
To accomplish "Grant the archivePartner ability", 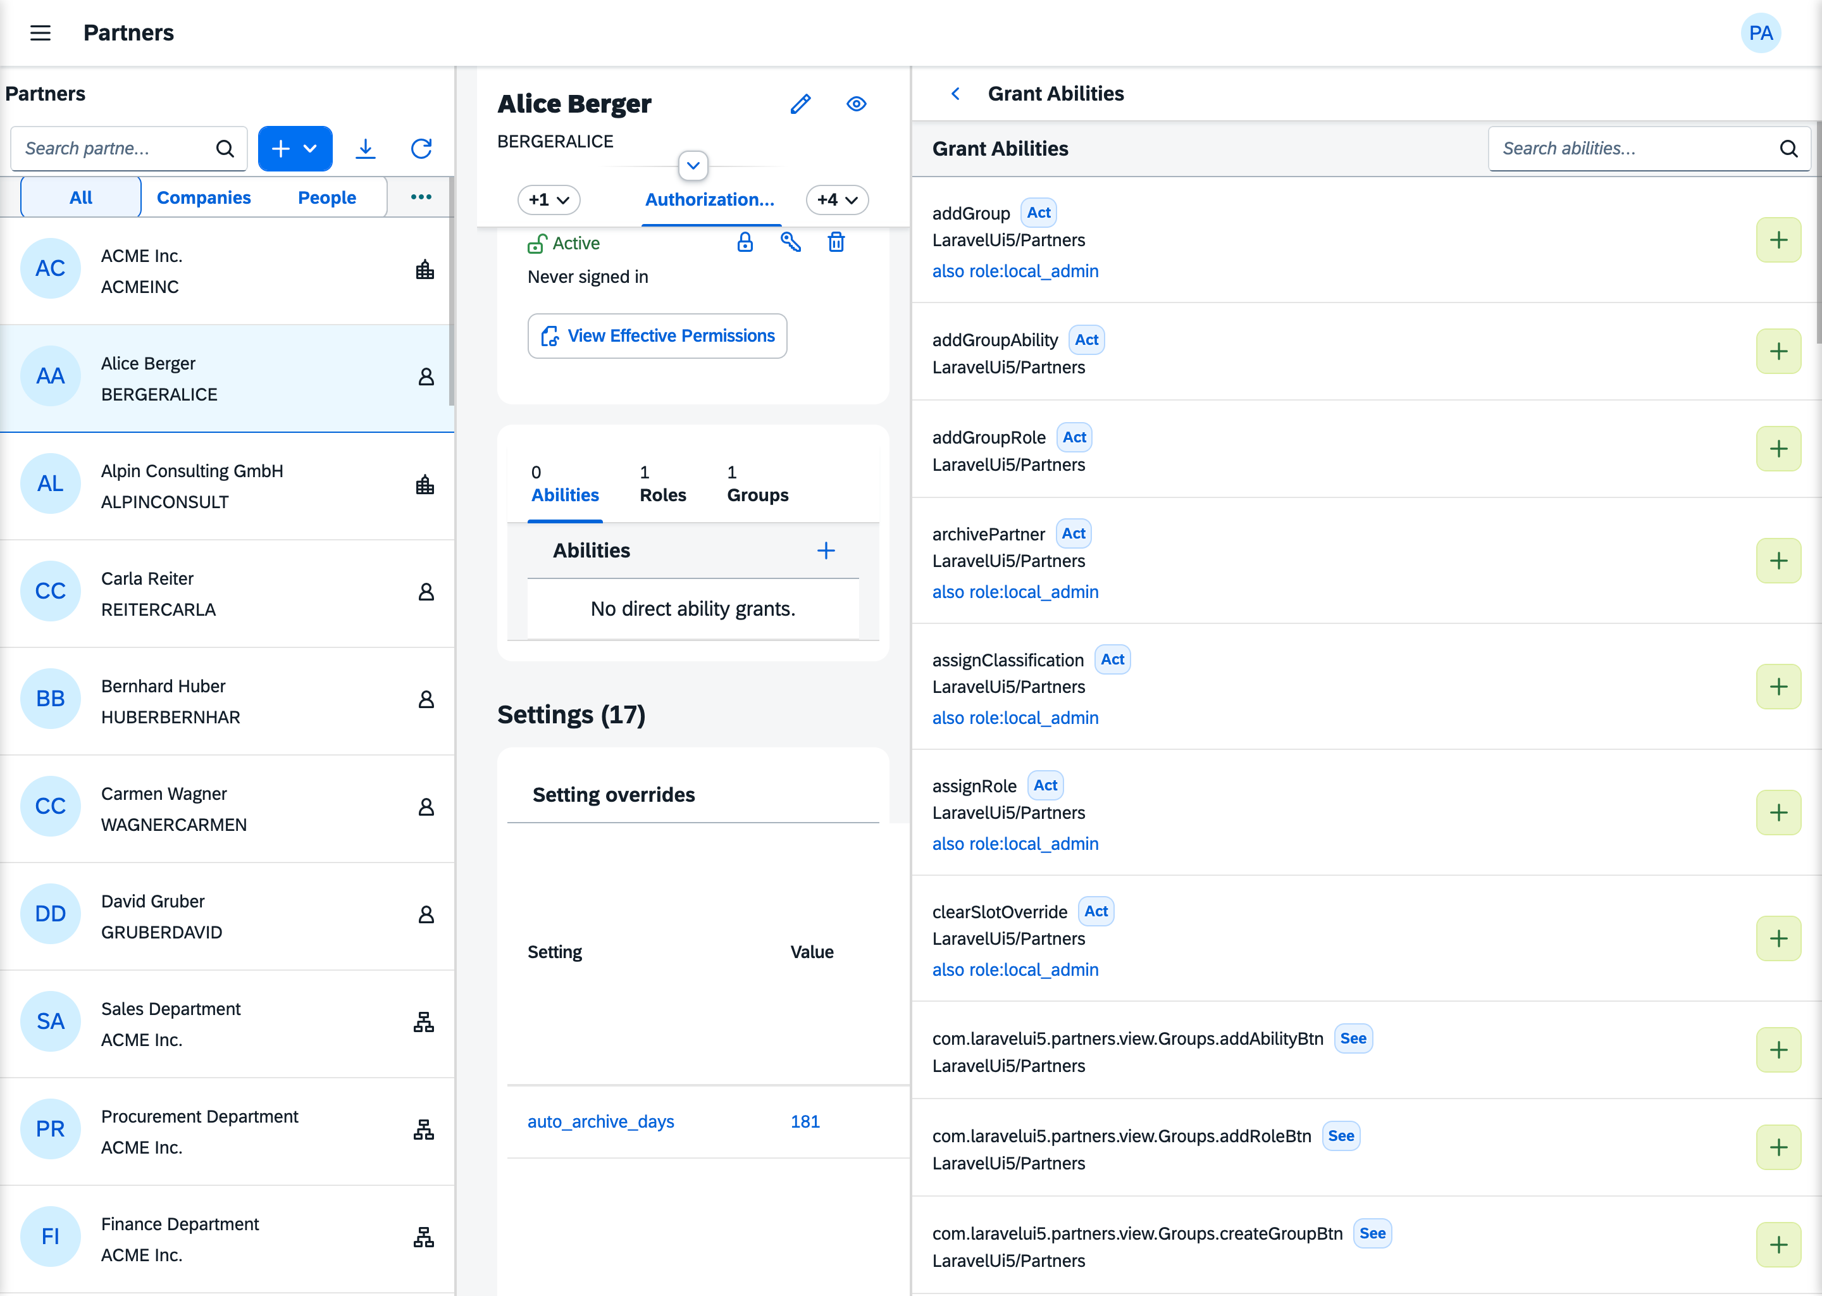I will pyautogui.click(x=1778, y=560).
